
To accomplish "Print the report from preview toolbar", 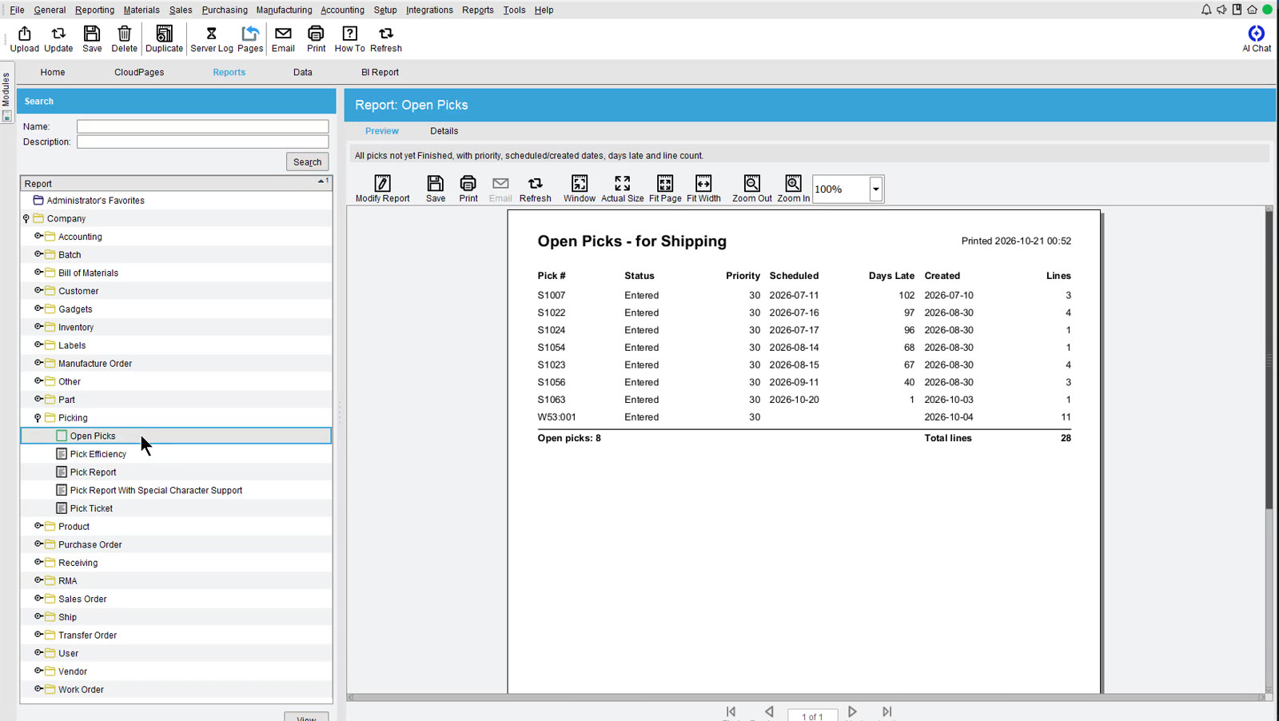I will [x=468, y=189].
